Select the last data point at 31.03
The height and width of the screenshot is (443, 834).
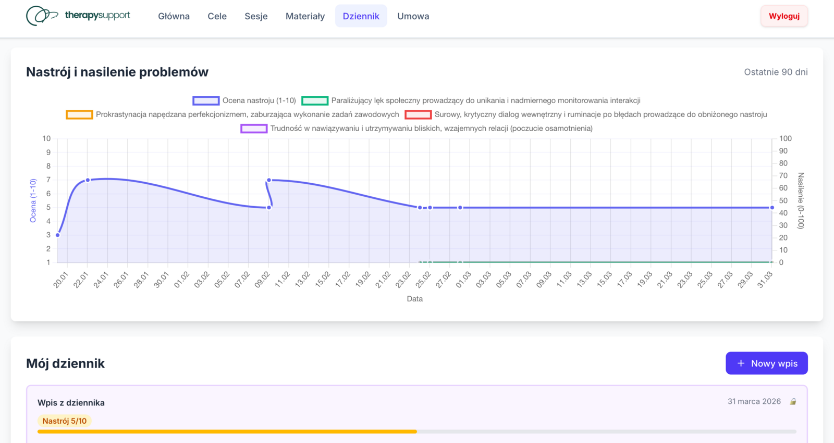772,208
